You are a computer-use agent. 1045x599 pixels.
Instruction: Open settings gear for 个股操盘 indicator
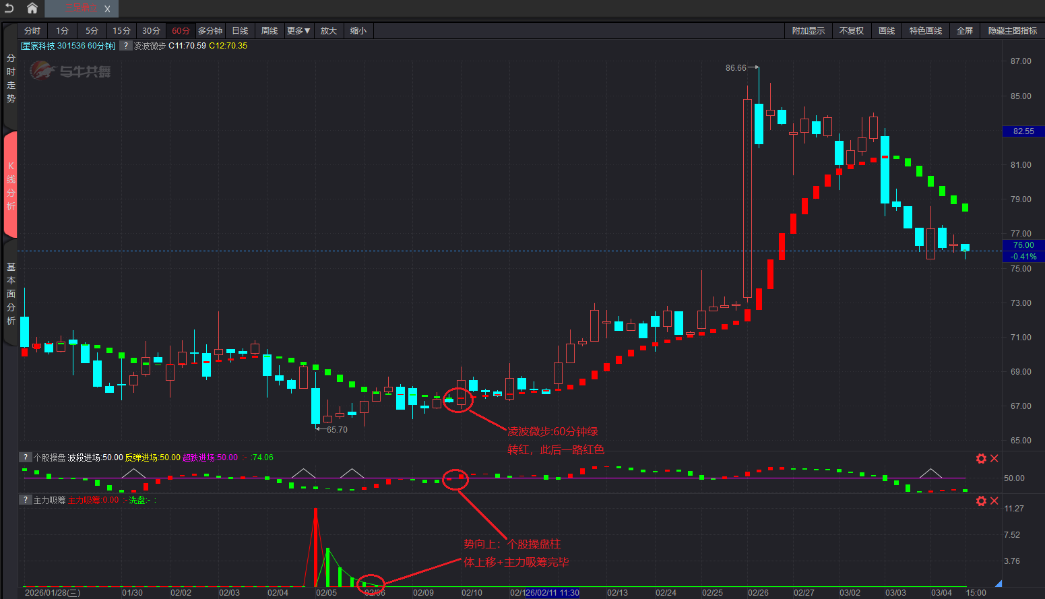point(981,458)
